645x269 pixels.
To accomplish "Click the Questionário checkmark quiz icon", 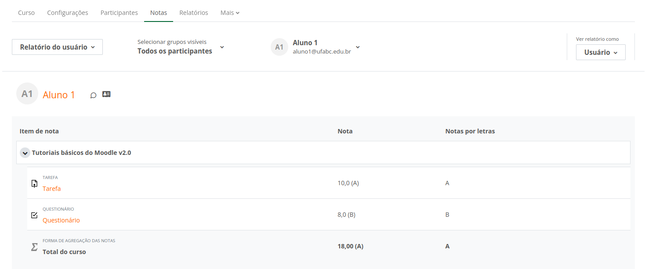I will [35, 215].
